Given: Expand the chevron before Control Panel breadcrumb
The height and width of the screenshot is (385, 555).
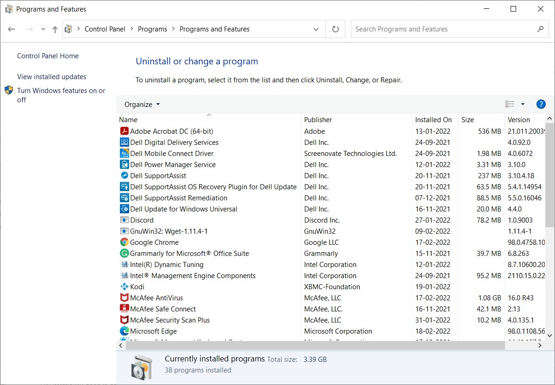Looking at the screenshot, I should pos(78,29).
